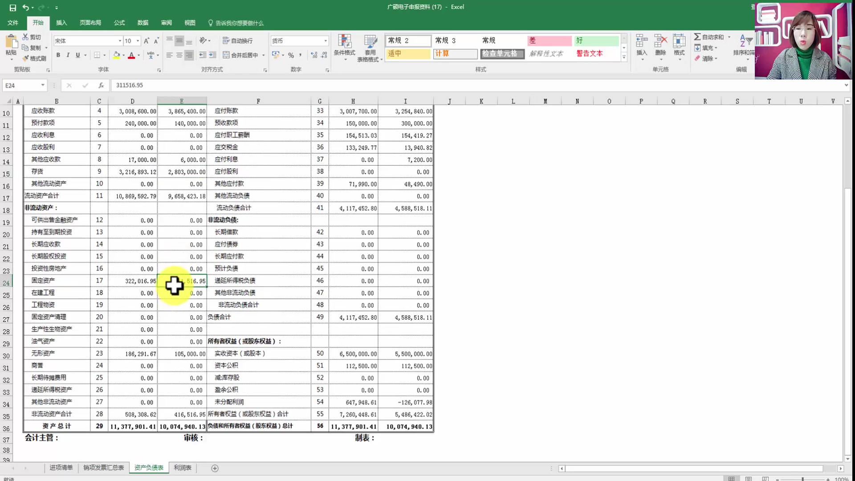Click the new sheet plus button
The width and height of the screenshot is (855, 481).
[215, 468]
